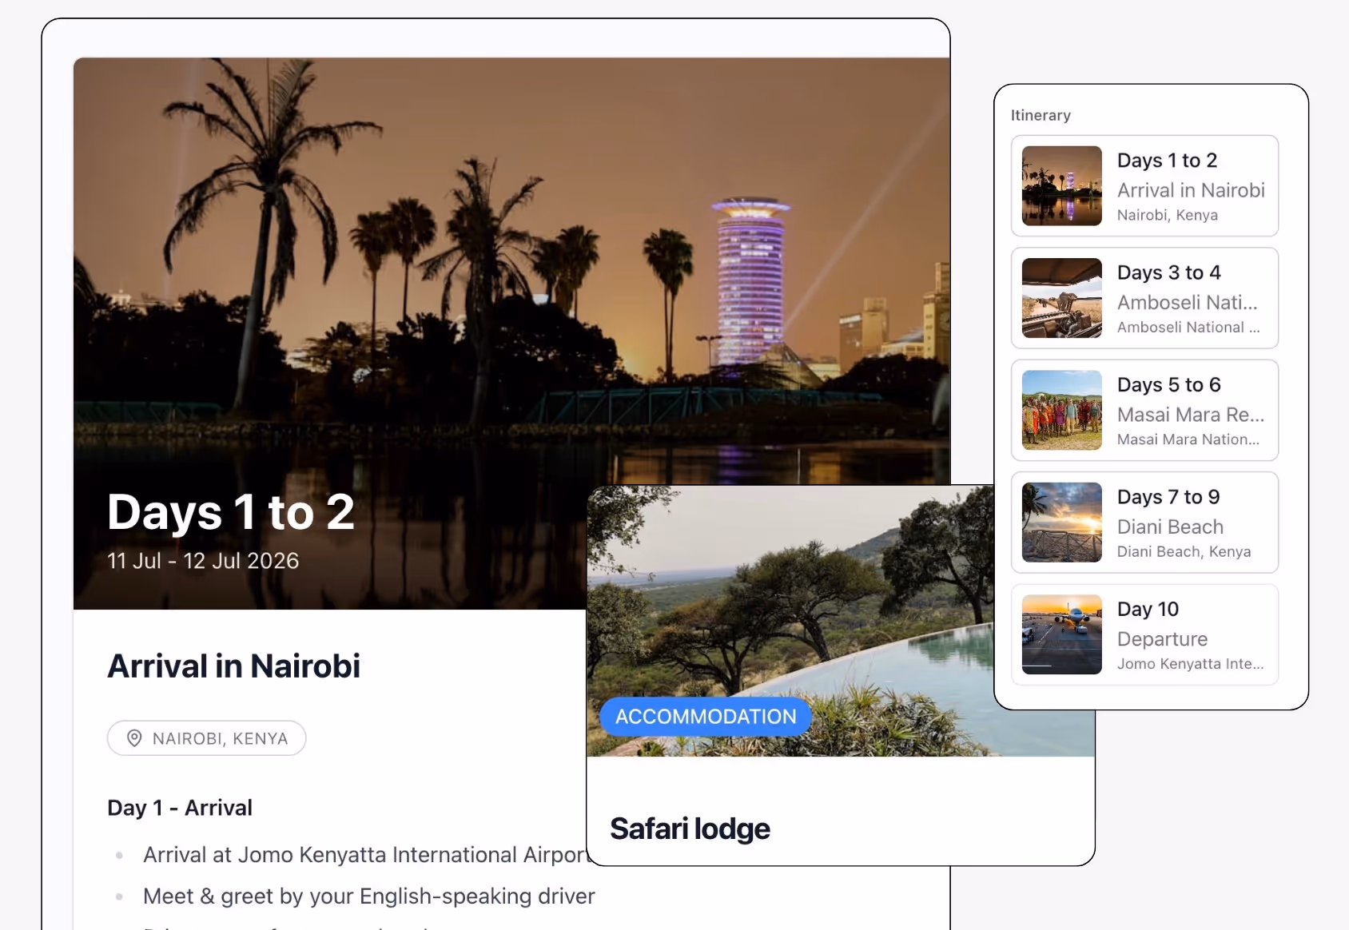Select the ACCOMMODATION badge on the lodge card
The image size is (1349, 930).
click(x=706, y=717)
